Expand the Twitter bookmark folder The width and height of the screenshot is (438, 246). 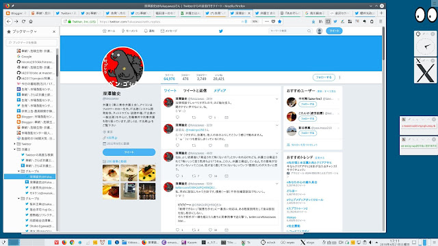click(14, 144)
